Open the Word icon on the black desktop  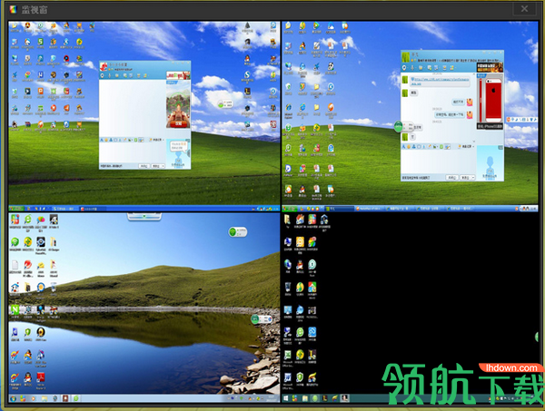288,377
